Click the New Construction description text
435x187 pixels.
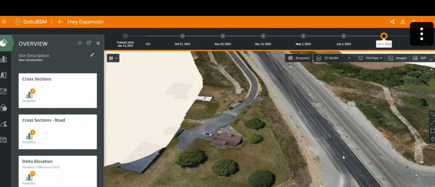click(31, 60)
